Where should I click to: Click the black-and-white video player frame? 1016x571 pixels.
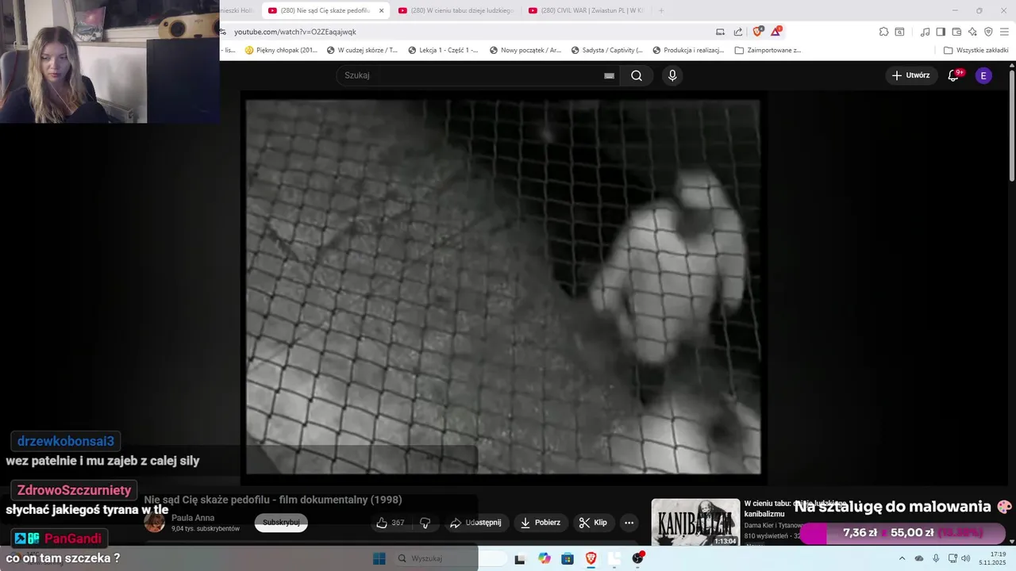(x=503, y=286)
